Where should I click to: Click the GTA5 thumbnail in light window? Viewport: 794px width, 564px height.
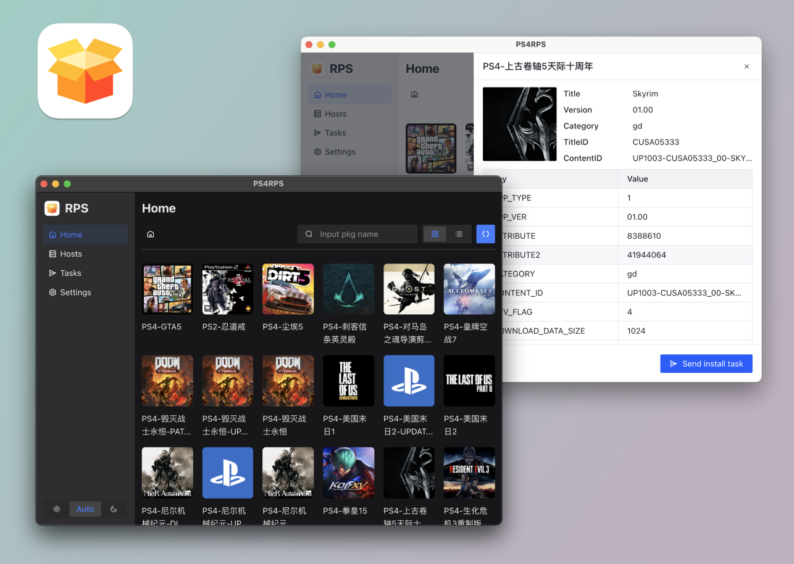point(431,148)
